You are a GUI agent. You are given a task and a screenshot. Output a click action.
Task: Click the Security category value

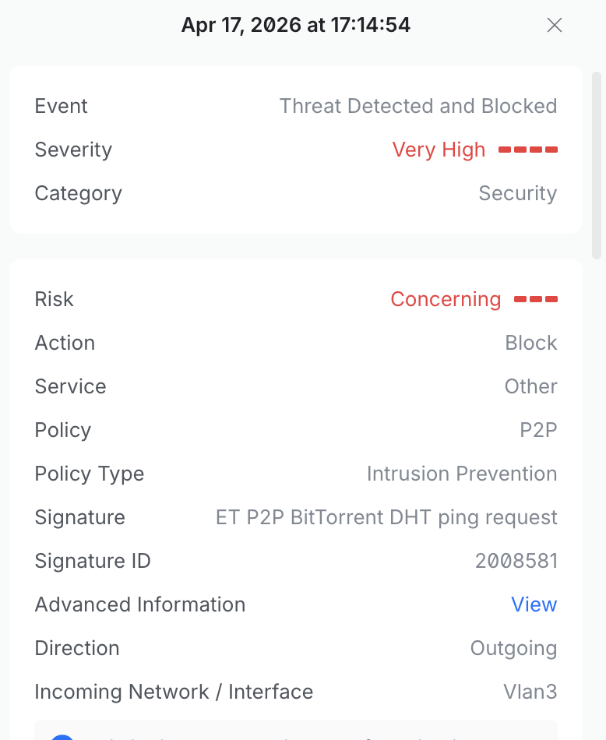click(x=517, y=193)
